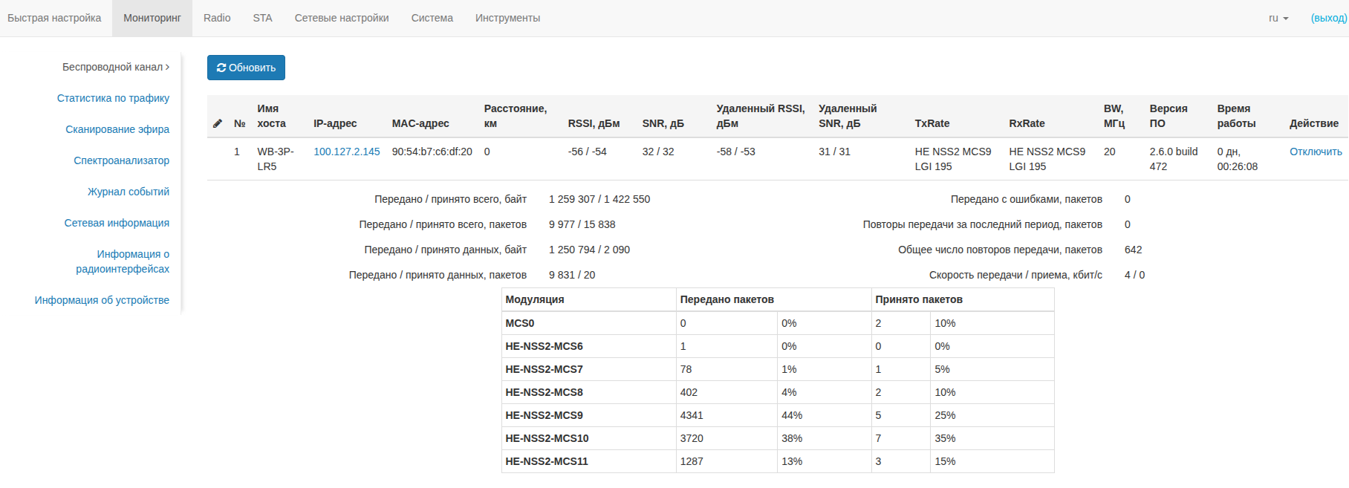This screenshot has height=488, width=1349.
Task: Click the (выход) logout link
Action: click(1329, 18)
